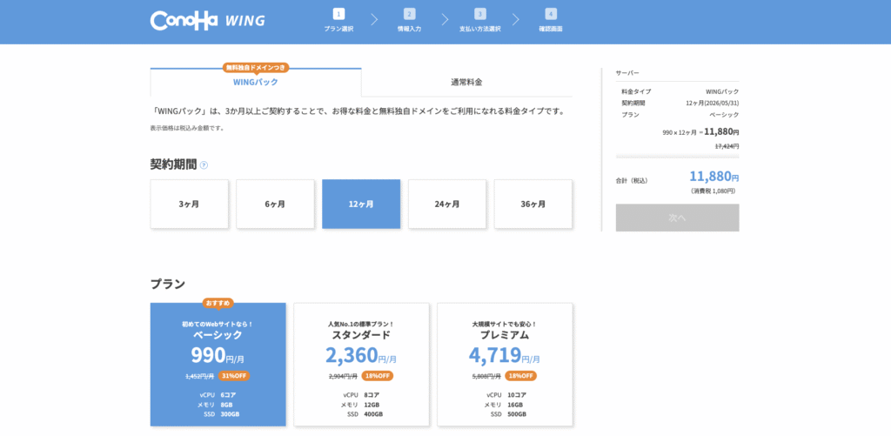Click the 11,880円 total amount
This screenshot has width=891, height=436.
714,176
